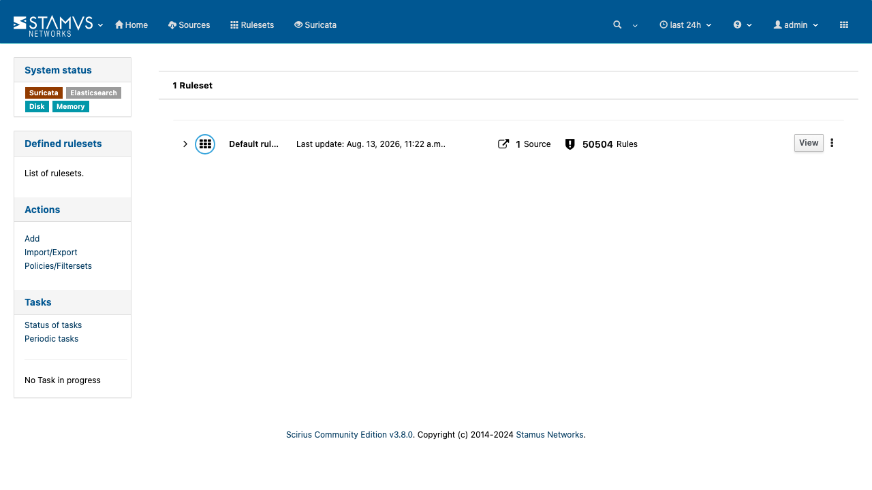Click the search magnifier icon
Viewport: 872px width, 490px height.
tap(617, 24)
